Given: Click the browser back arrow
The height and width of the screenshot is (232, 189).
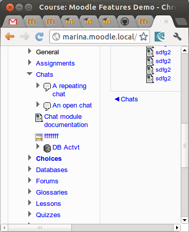Looking at the screenshot, I should [10, 36].
